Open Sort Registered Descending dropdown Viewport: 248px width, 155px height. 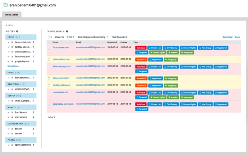point(93,37)
